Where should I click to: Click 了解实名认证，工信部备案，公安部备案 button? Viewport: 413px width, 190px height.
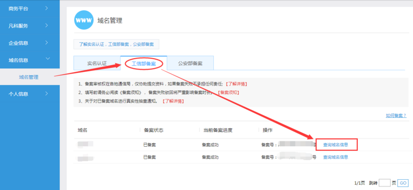[117, 44]
